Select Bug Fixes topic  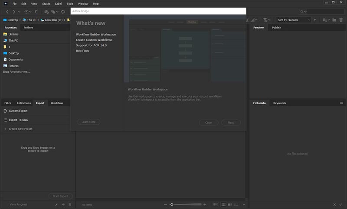(x=82, y=51)
